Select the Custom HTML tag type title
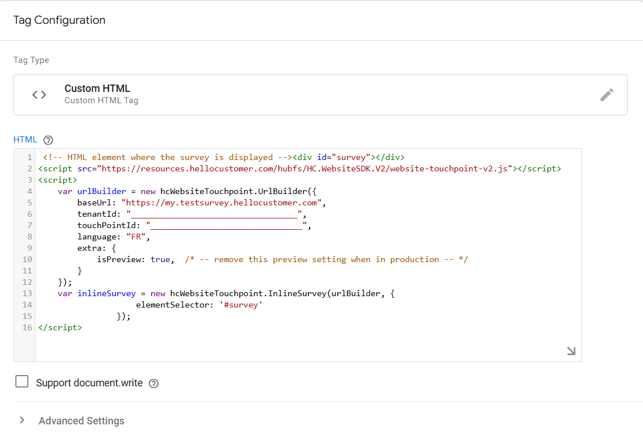643x438 pixels. (97, 89)
